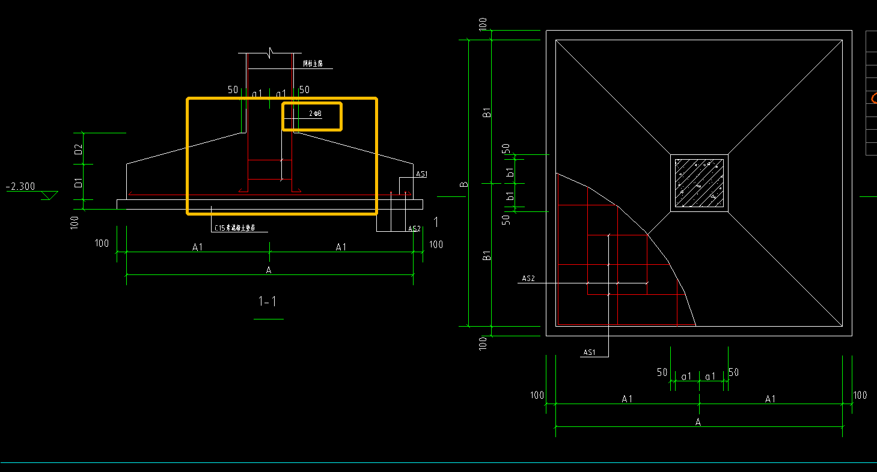Select the AS2 label in section 1-1
Screen dimensions: 877x472
pyautogui.click(x=414, y=229)
